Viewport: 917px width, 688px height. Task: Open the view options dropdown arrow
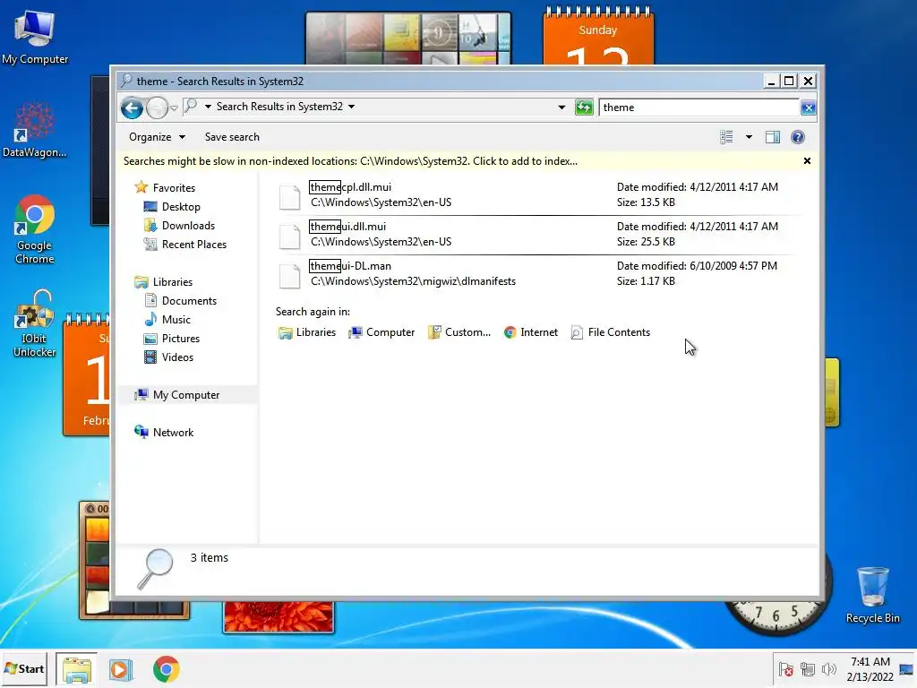tap(749, 137)
